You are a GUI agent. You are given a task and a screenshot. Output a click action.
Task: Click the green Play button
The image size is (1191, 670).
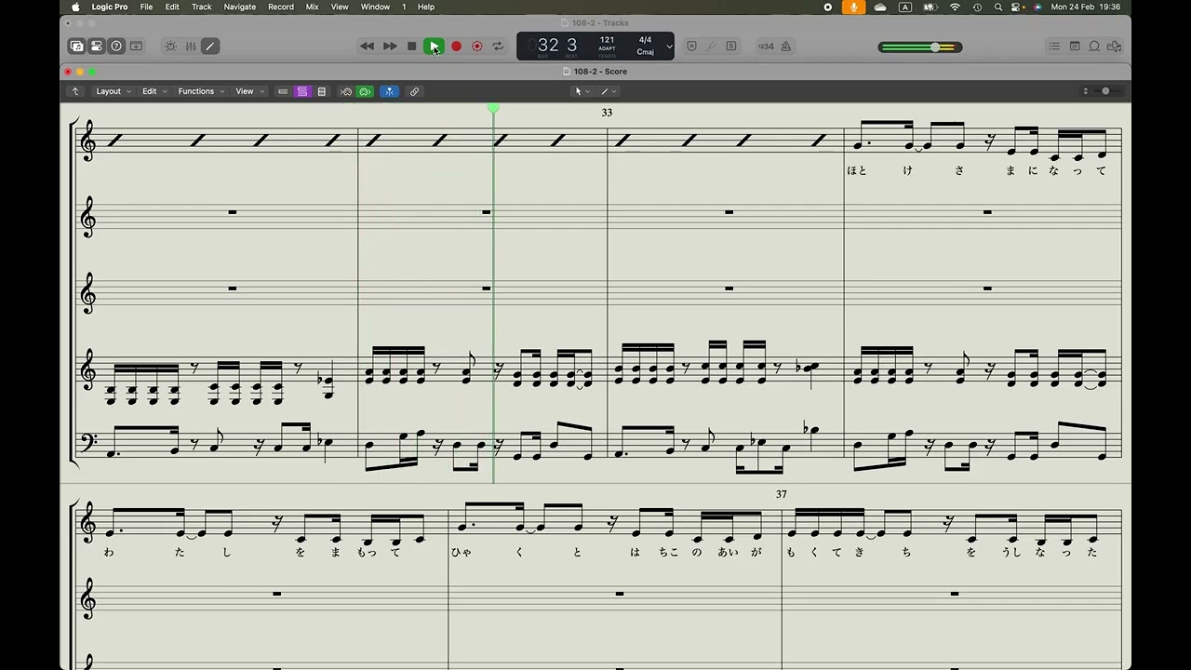click(x=434, y=46)
